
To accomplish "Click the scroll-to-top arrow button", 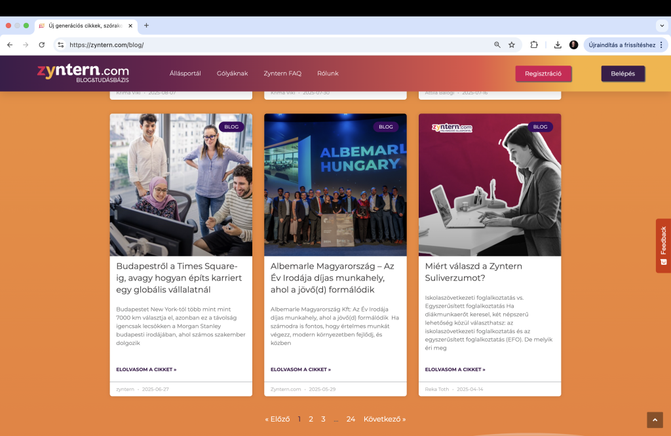I will pyautogui.click(x=655, y=420).
